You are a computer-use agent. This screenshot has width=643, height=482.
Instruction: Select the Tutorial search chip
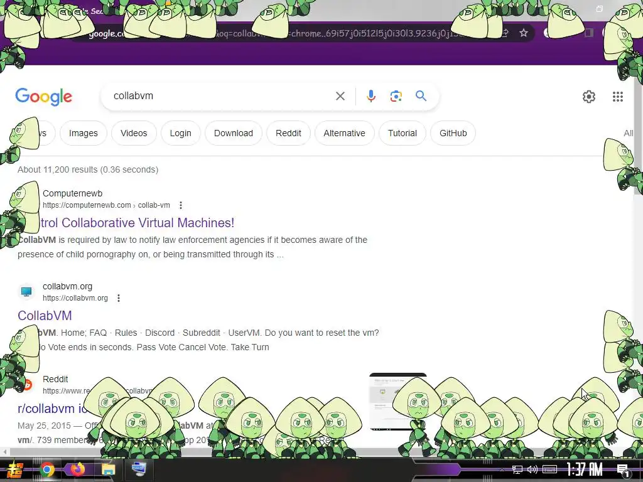tap(403, 133)
